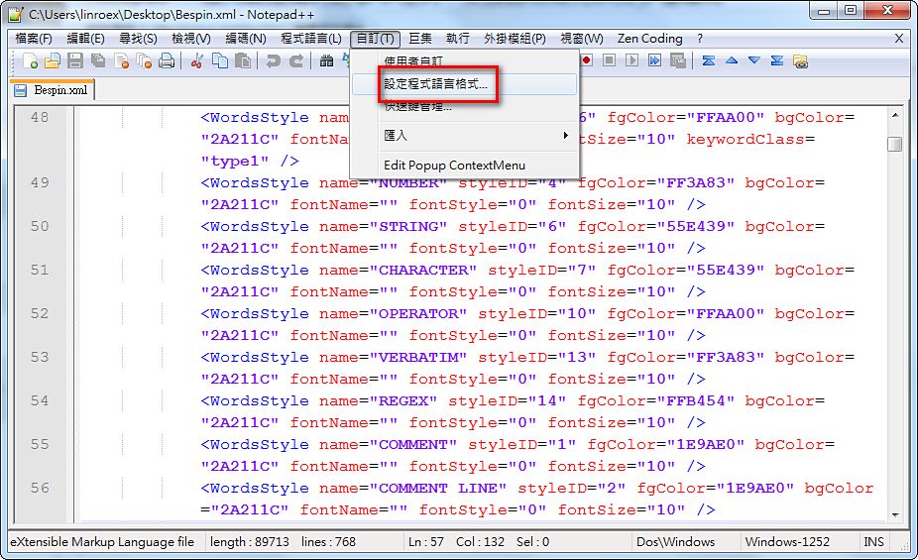Switch to the Bespin.xml tab
918x560 pixels.
(x=53, y=90)
